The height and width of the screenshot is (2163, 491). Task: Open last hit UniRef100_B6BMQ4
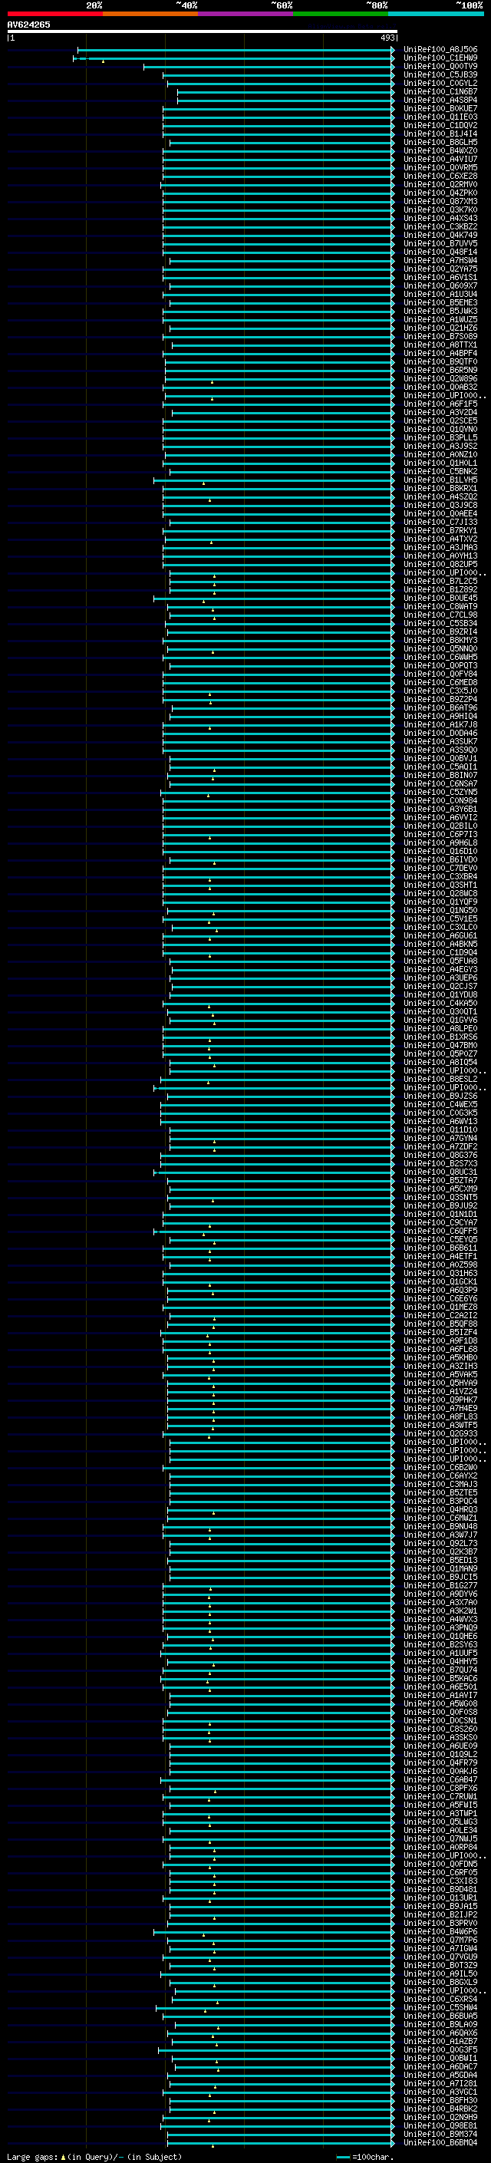[440, 2142]
